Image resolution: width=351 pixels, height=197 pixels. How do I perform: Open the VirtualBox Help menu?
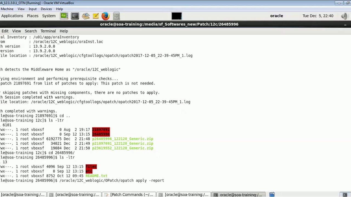click(x=60, y=9)
